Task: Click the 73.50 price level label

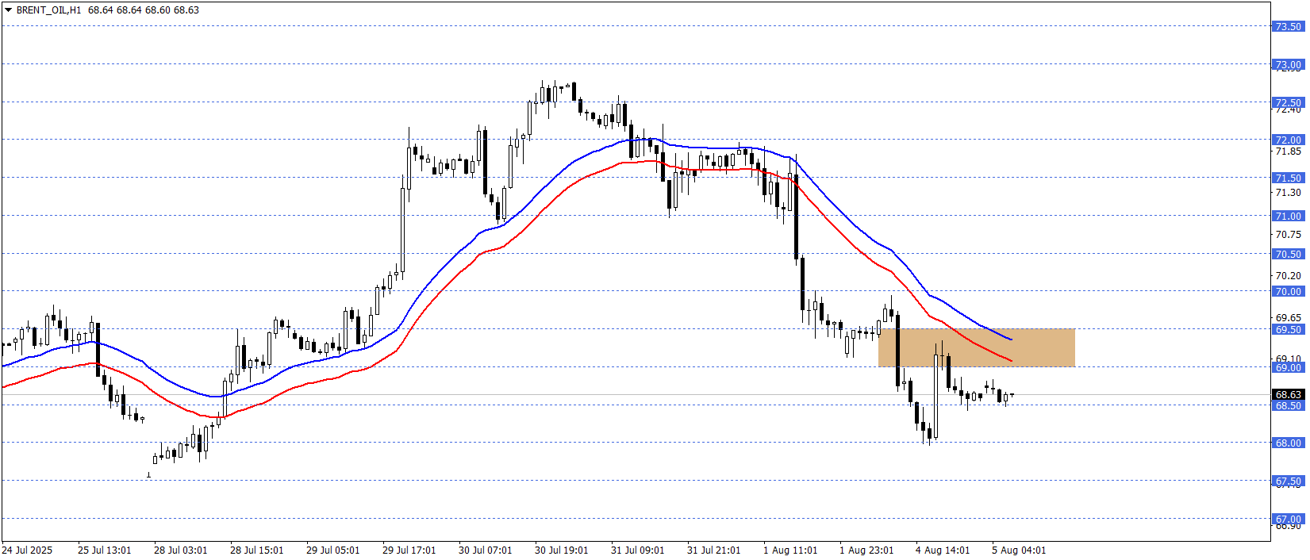Action: tap(1288, 26)
